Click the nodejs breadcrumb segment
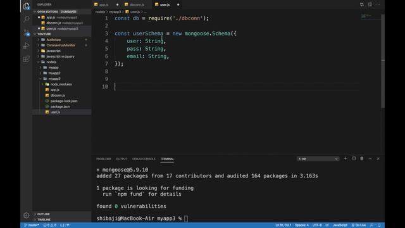This screenshot has width=405, height=228. click(100, 12)
